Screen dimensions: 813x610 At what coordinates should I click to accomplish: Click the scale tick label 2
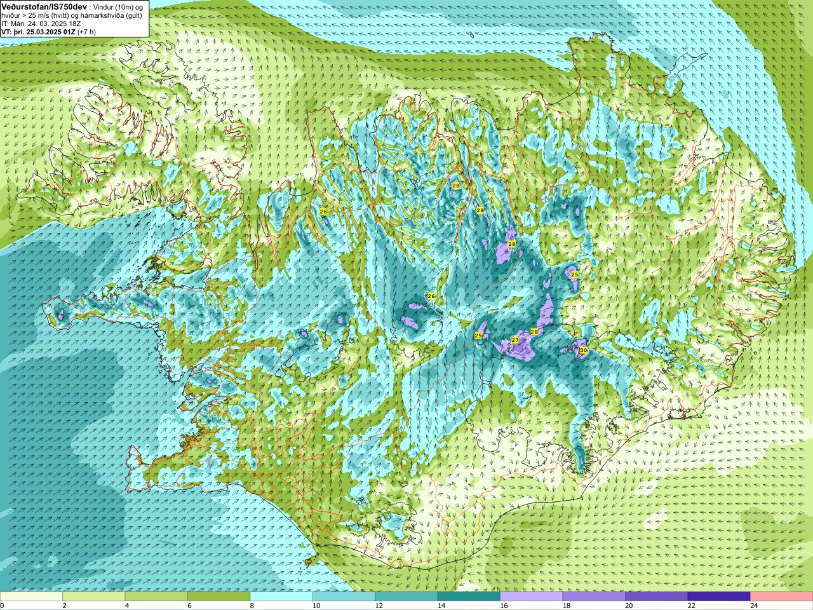(64, 606)
